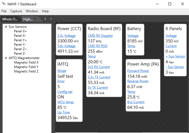
Task: Open the 5v TX Current link
Action: (x=98, y=88)
